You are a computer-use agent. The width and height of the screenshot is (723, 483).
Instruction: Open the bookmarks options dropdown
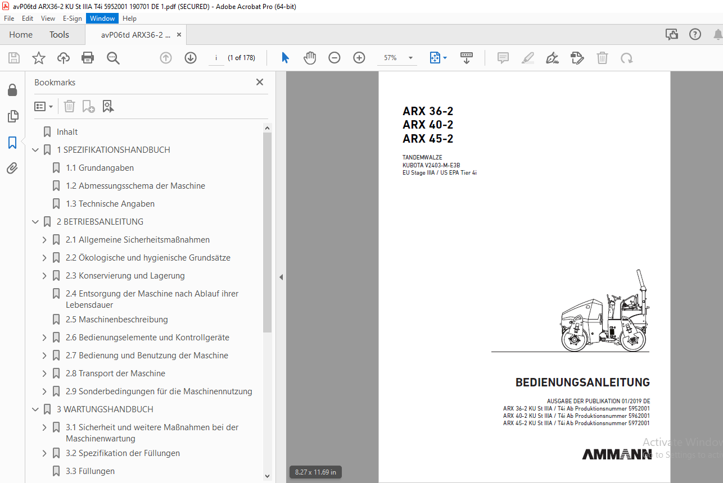(x=43, y=106)
